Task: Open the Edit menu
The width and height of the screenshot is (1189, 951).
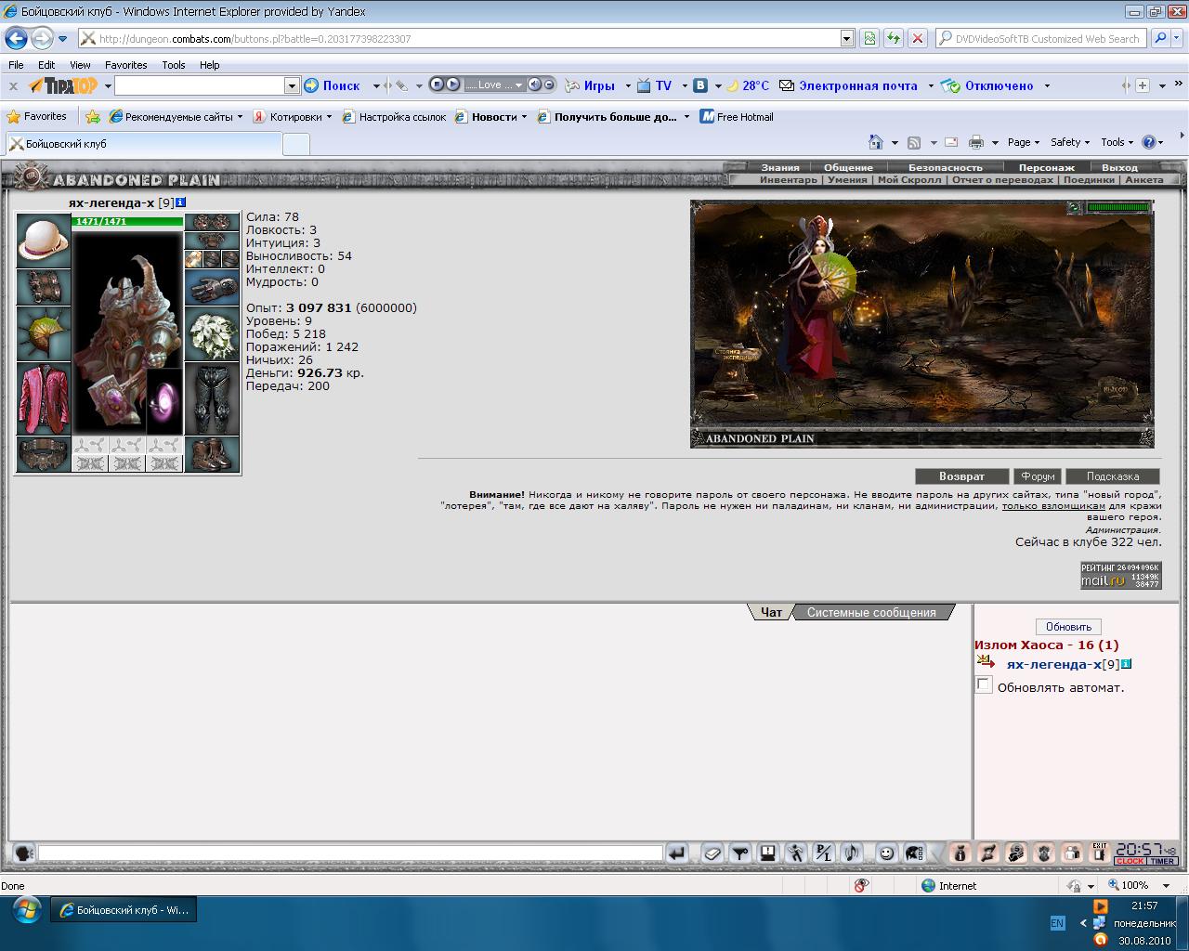Action: point(46,65)
